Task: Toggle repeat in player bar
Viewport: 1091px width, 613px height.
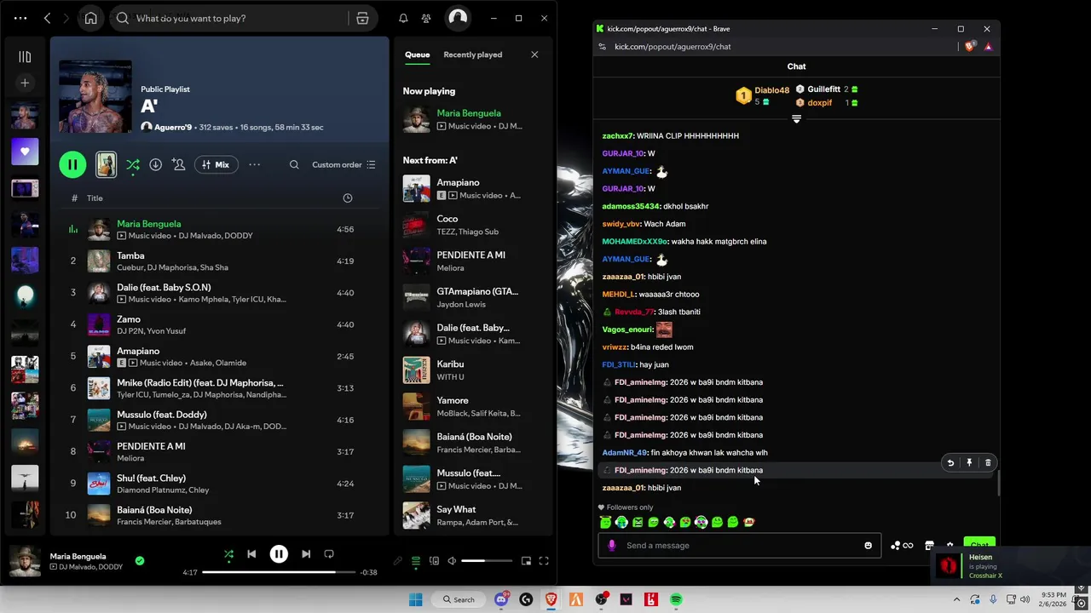Action: click(329, 554)
